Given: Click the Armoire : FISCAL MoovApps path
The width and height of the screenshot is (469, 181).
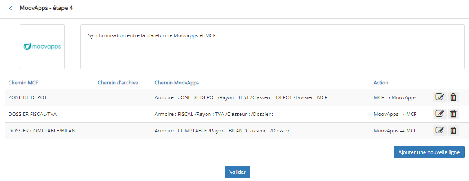Looking at the screenshot, I should pyautogui.click(x=214, y=114).
